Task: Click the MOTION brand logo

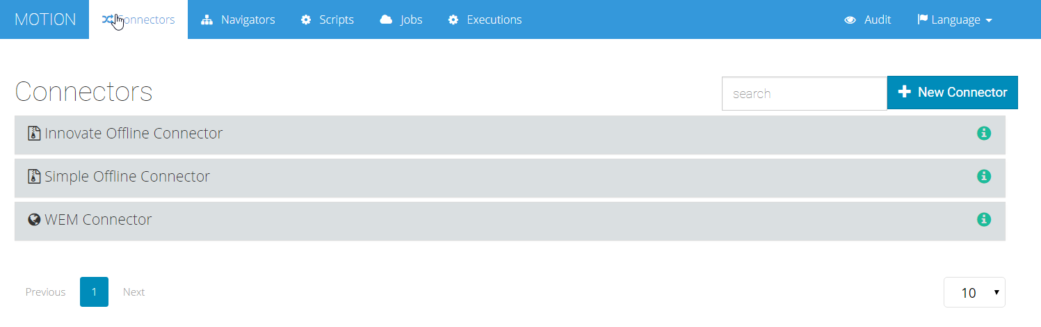Action: [45, 19]
